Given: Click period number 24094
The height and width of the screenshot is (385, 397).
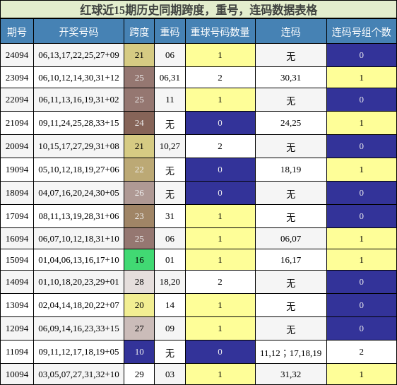Looking at the screenshot, I should pos(17,55).
